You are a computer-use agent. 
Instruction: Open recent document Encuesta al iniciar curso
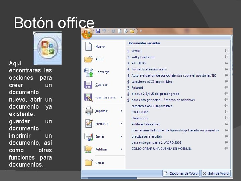click(x=149, y=69)
